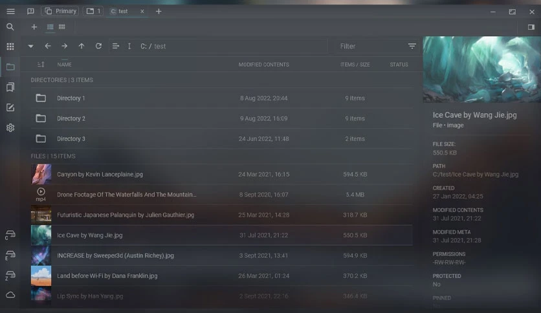Open the navigator folder icon in sidebar
The height and width of the screenshot is (313, 541).
(x=10, y=67)
